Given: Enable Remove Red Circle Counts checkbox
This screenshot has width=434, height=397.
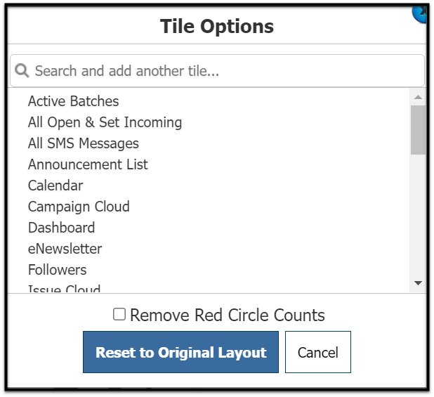Looking at the screenshot, I should click(119, 315).
